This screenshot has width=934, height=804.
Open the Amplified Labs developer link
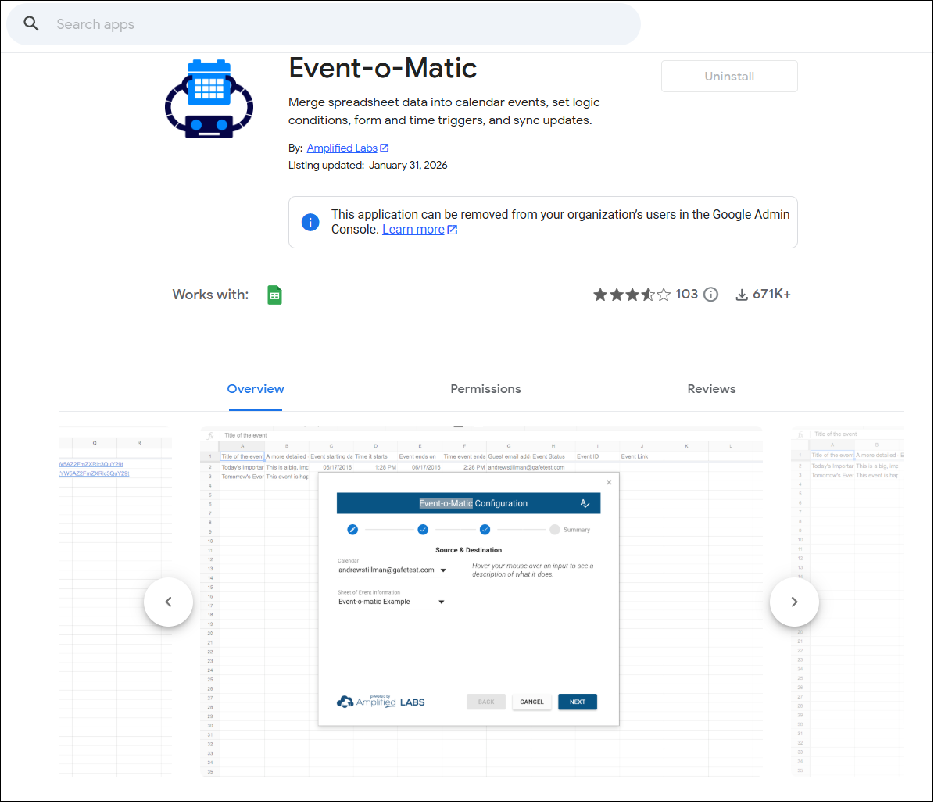coord(342,148)
